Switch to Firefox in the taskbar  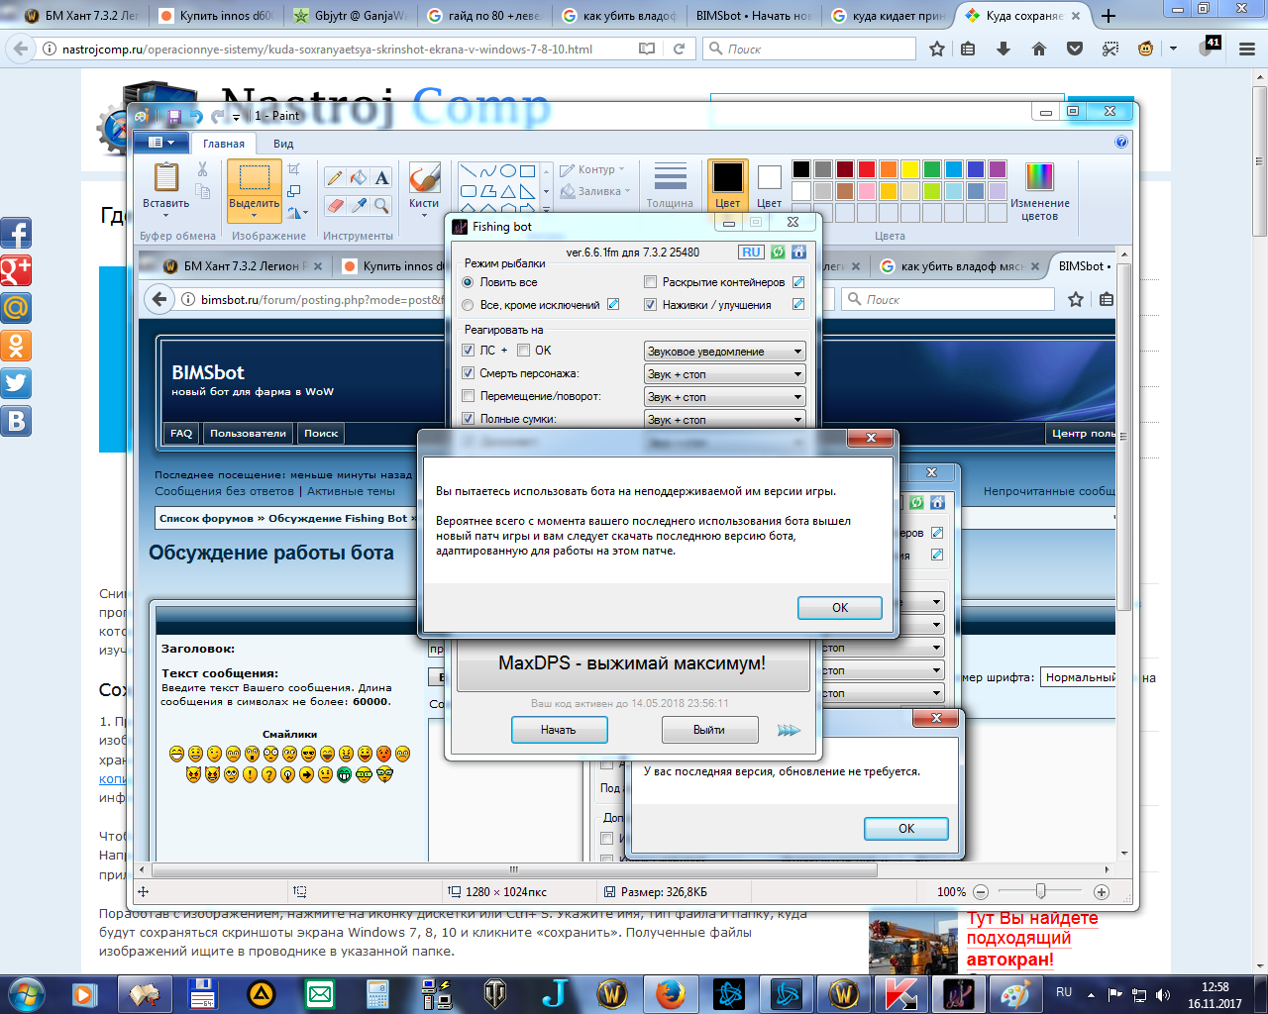point(671,993)
